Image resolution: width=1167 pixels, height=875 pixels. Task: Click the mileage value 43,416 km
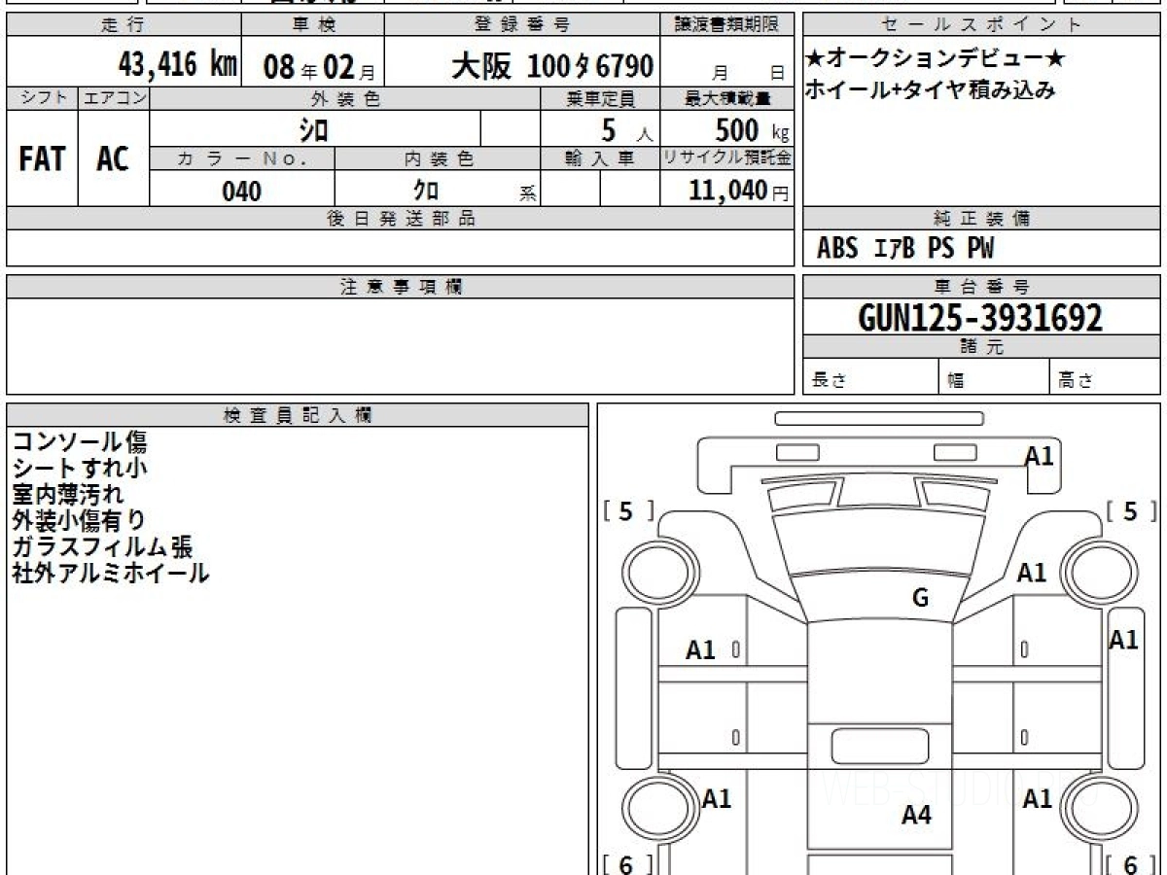(x=177, y=65)
